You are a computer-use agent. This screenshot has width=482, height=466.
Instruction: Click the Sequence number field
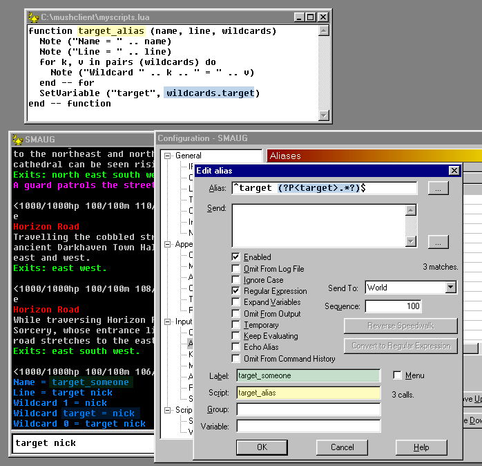coord(392,306)
